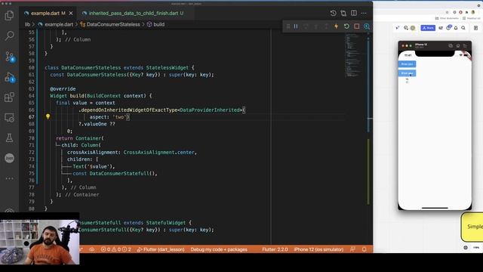
Task: Restart the debug session with green arrow
Action: [346, 26]
